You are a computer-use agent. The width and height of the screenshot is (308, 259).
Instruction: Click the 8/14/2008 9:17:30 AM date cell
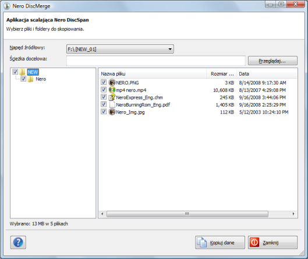(x=263, y=83)
